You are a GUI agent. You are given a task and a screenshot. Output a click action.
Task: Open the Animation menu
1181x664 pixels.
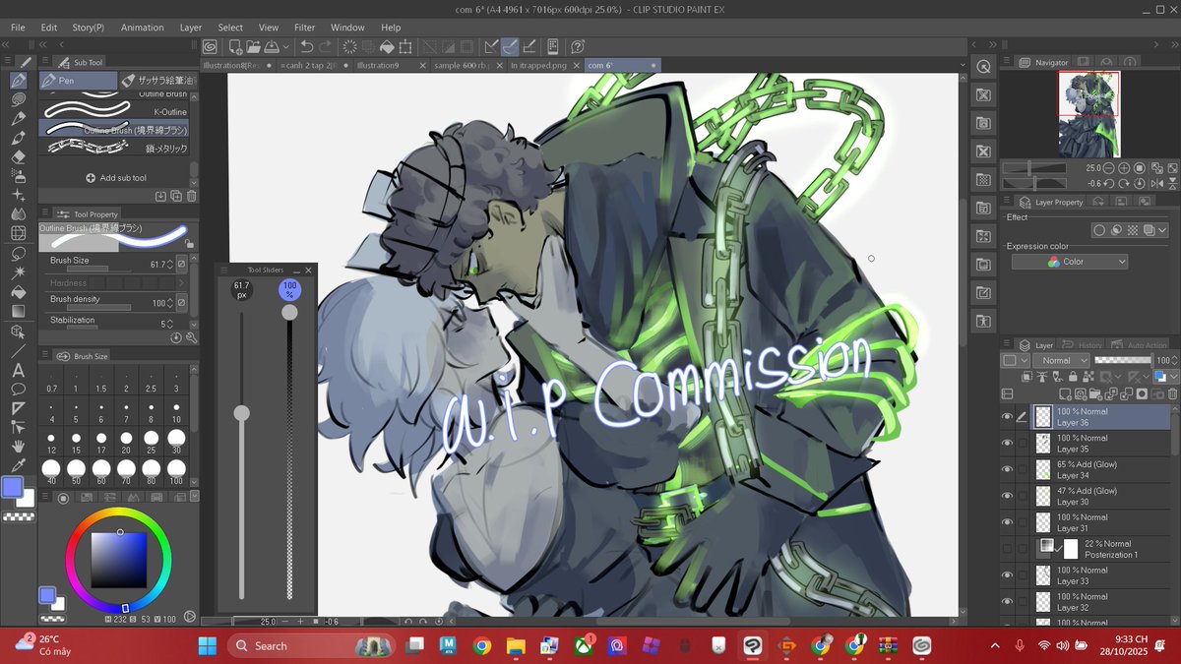tap(143, 28)
